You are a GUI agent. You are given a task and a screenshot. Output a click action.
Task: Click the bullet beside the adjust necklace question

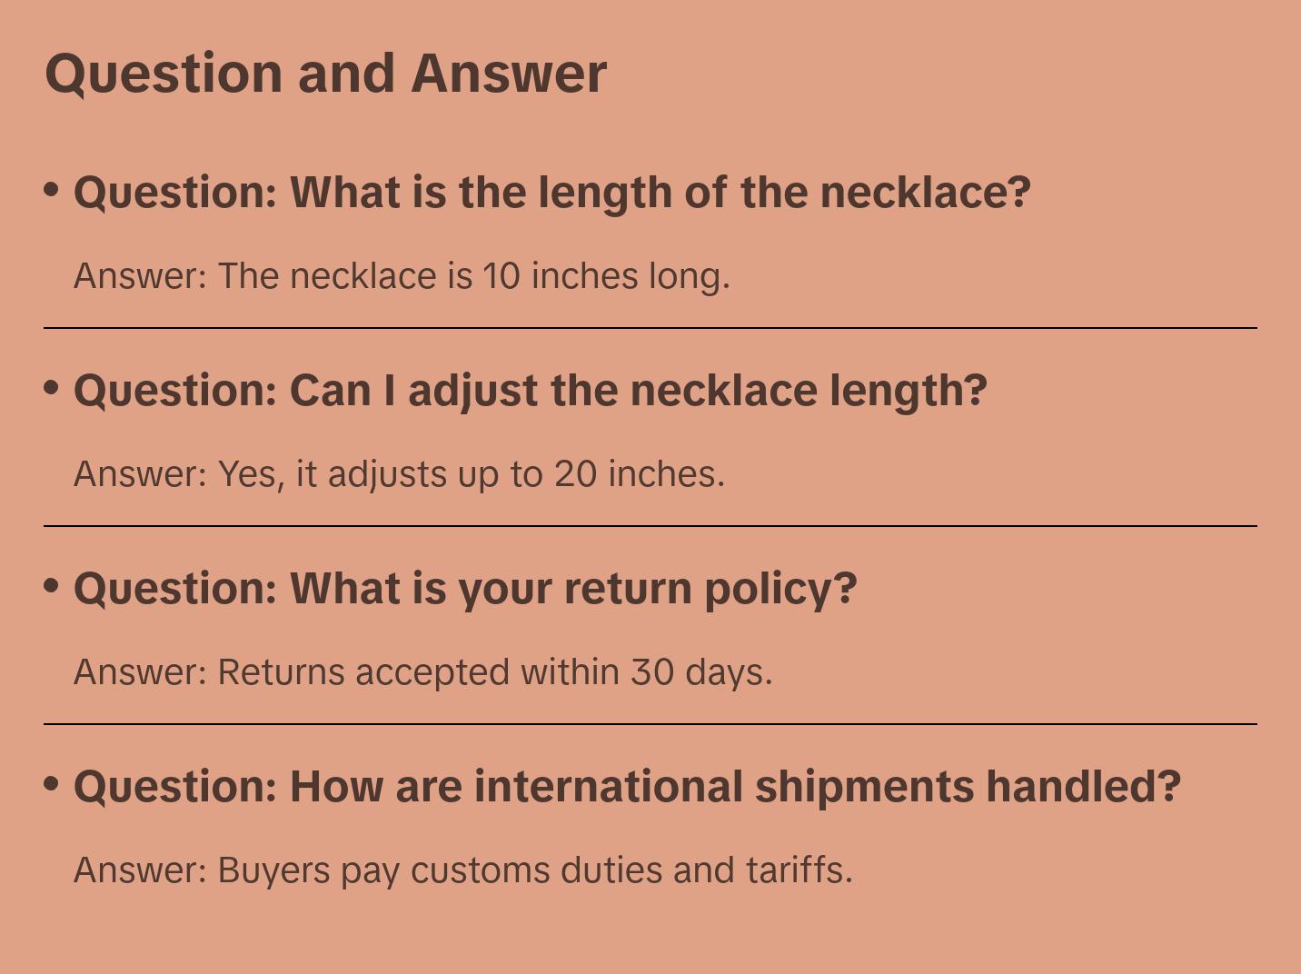pyautogui.click(x=52, y=387)
